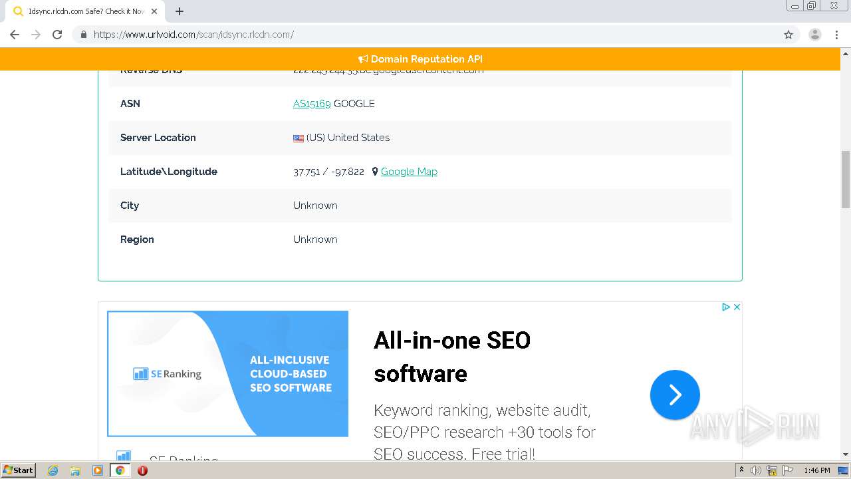This screenshot has height=479, width=851.
Task: Select the Latitude\Longitude label
Action: [169, 172]
